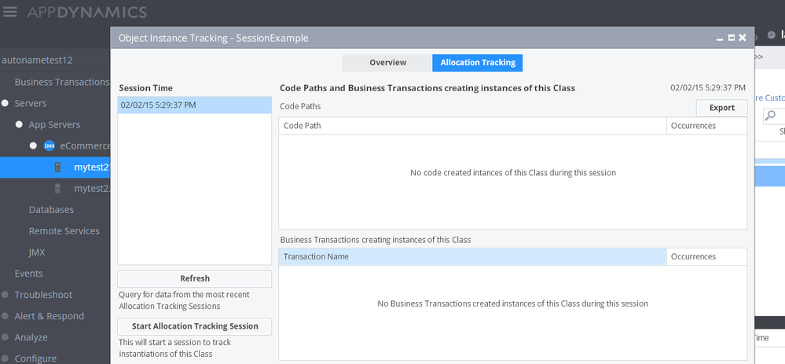Open the hamburger menu beside AppDynamics logo
Viewport: 785px width, 364px height.
tap(10, 12)
